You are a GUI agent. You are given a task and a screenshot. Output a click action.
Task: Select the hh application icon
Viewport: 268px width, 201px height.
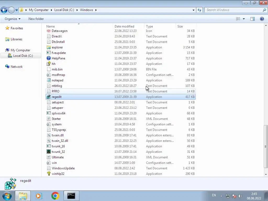click(49, 64)
